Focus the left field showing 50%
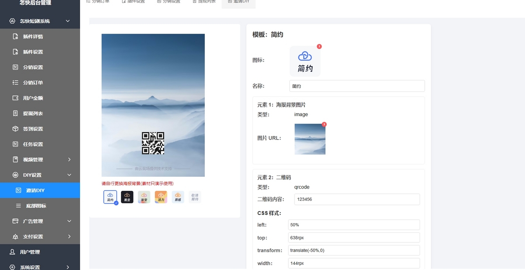 (354, 224)
